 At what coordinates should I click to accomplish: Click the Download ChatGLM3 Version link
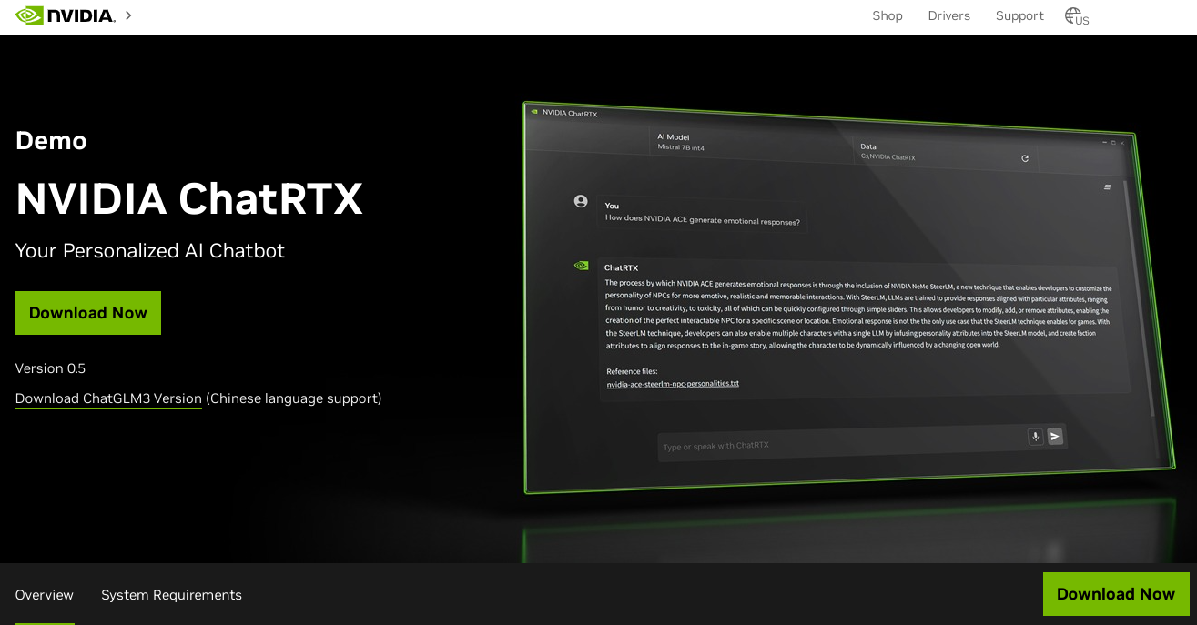108,398
